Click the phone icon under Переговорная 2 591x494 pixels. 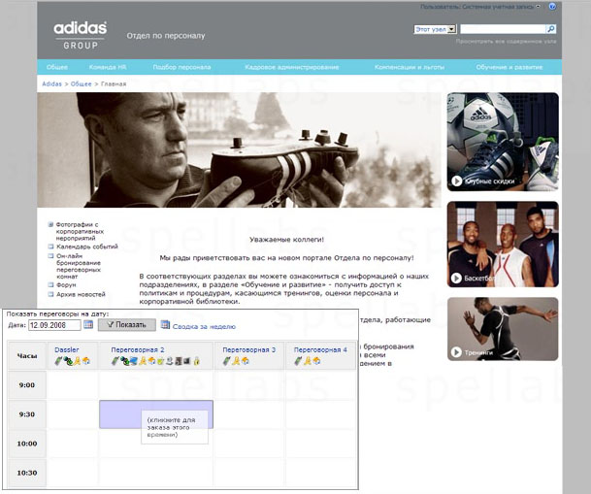click(x=115, y=361)
